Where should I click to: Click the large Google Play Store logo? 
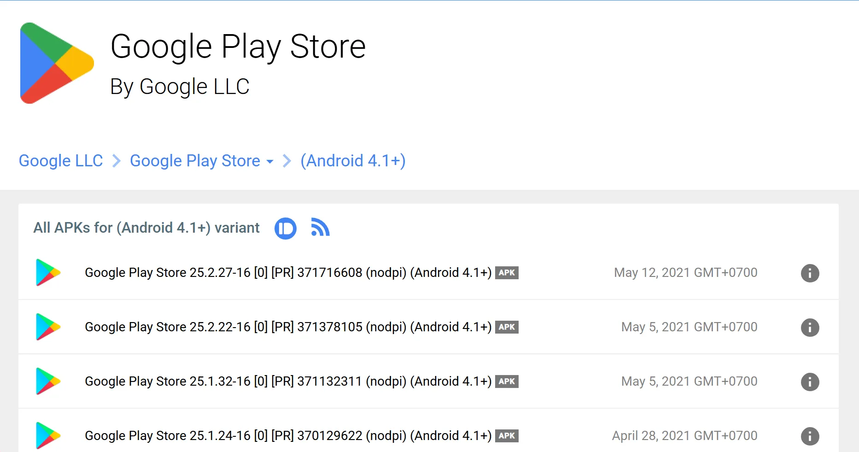click(x=57, y=63)
